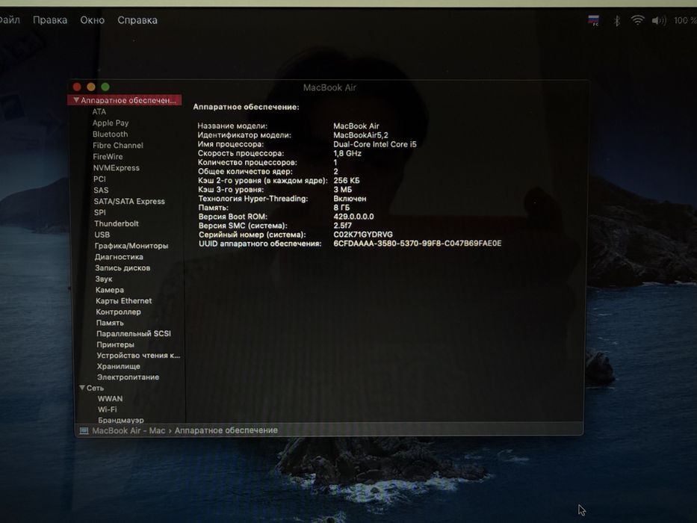Viewport: 697px width, 523px height.
Task: Open the Справка menu
Action: [x=137, y=20]
